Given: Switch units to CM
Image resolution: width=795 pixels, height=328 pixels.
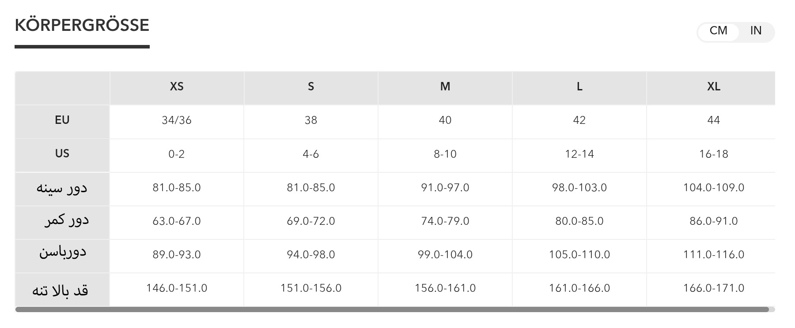Looking at the screenshot, I should pos(718,31).
